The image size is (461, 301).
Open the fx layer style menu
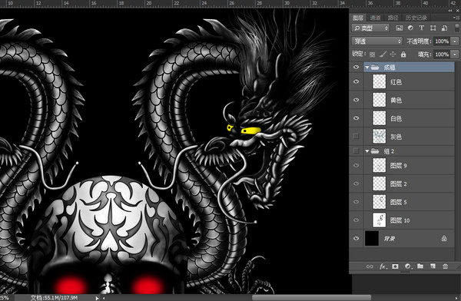coord(383,266)
